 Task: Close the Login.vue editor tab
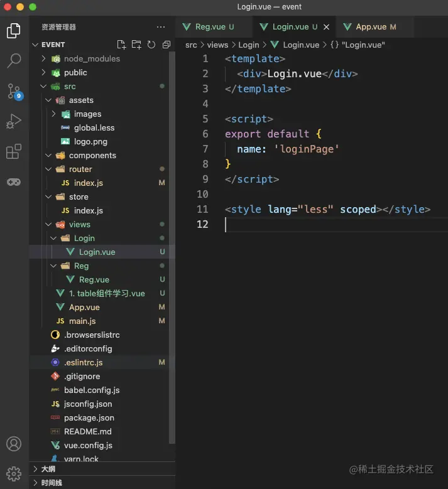[x=326, y=27]
